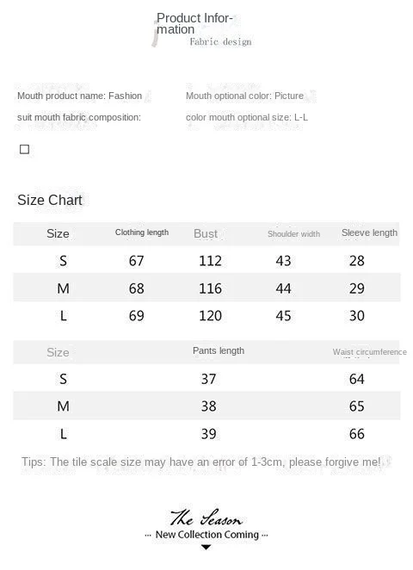The image size is (413, 570).
Task: Click the downward triangle under New Collection Coming
Action: click(206, 547)
